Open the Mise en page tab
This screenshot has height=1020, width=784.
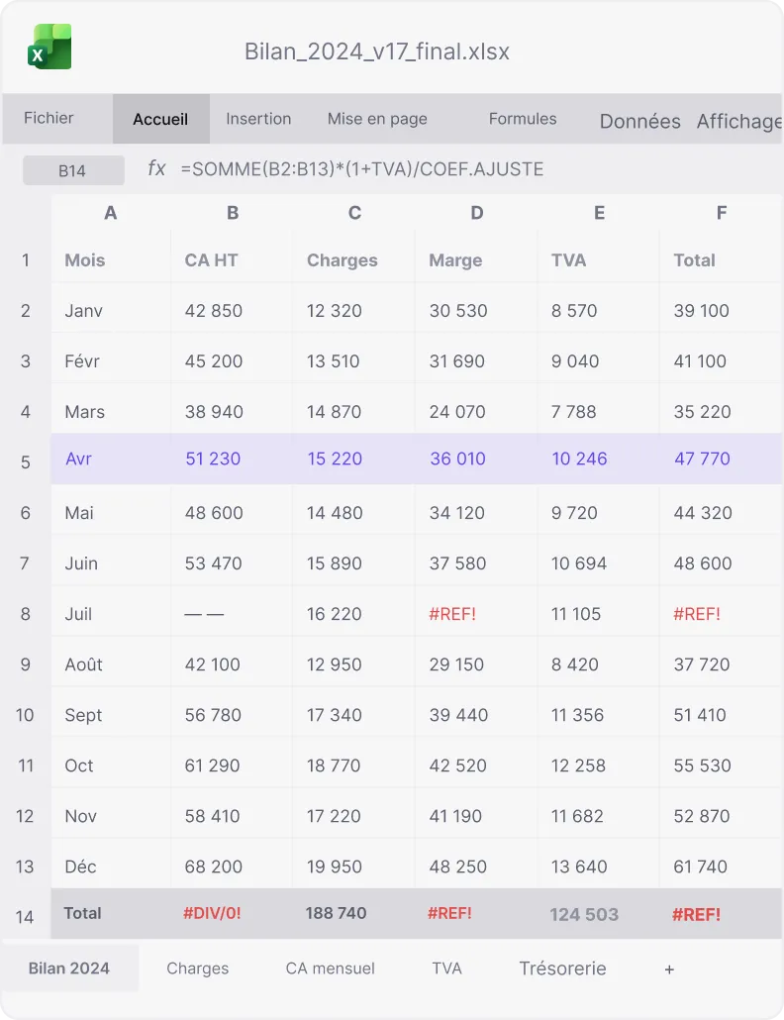coord(377,119)
